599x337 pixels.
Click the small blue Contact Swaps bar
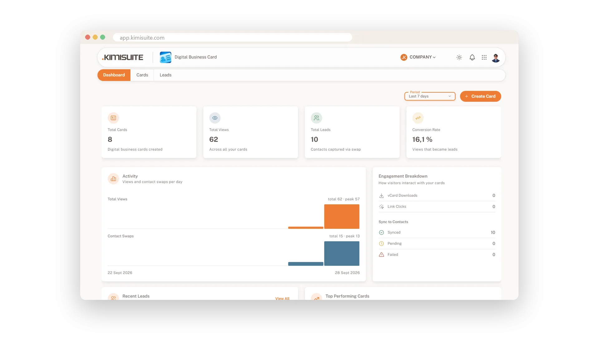click(x=306, y=264)
